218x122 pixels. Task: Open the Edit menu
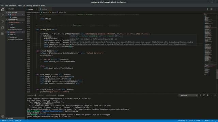click(6, 6)
